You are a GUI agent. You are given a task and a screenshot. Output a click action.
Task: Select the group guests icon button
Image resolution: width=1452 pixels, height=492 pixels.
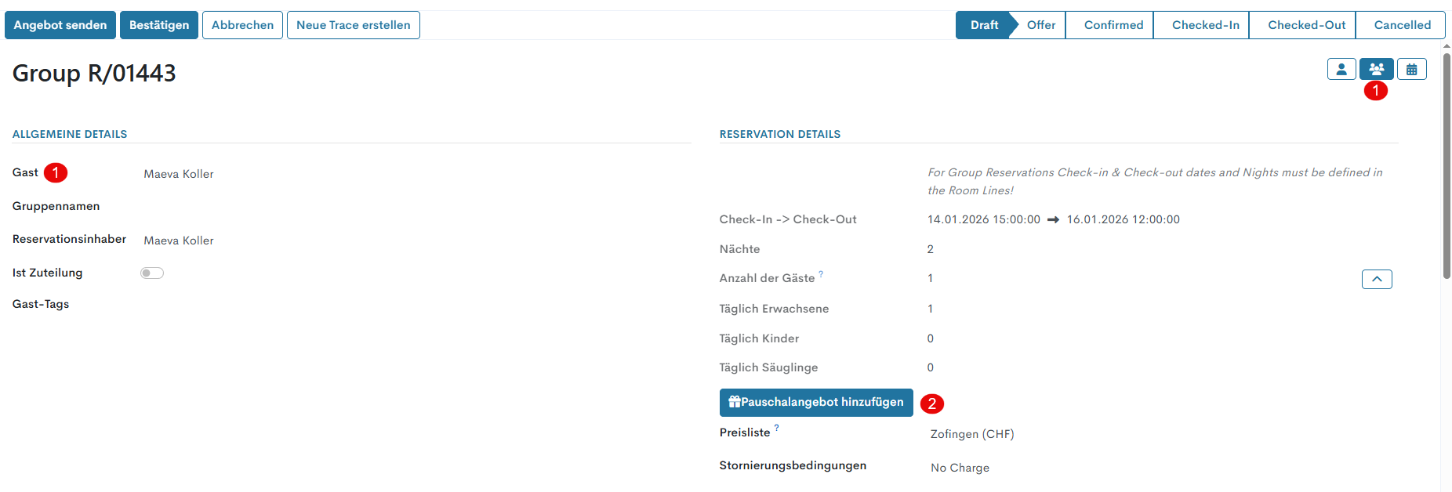[1376, 69]
